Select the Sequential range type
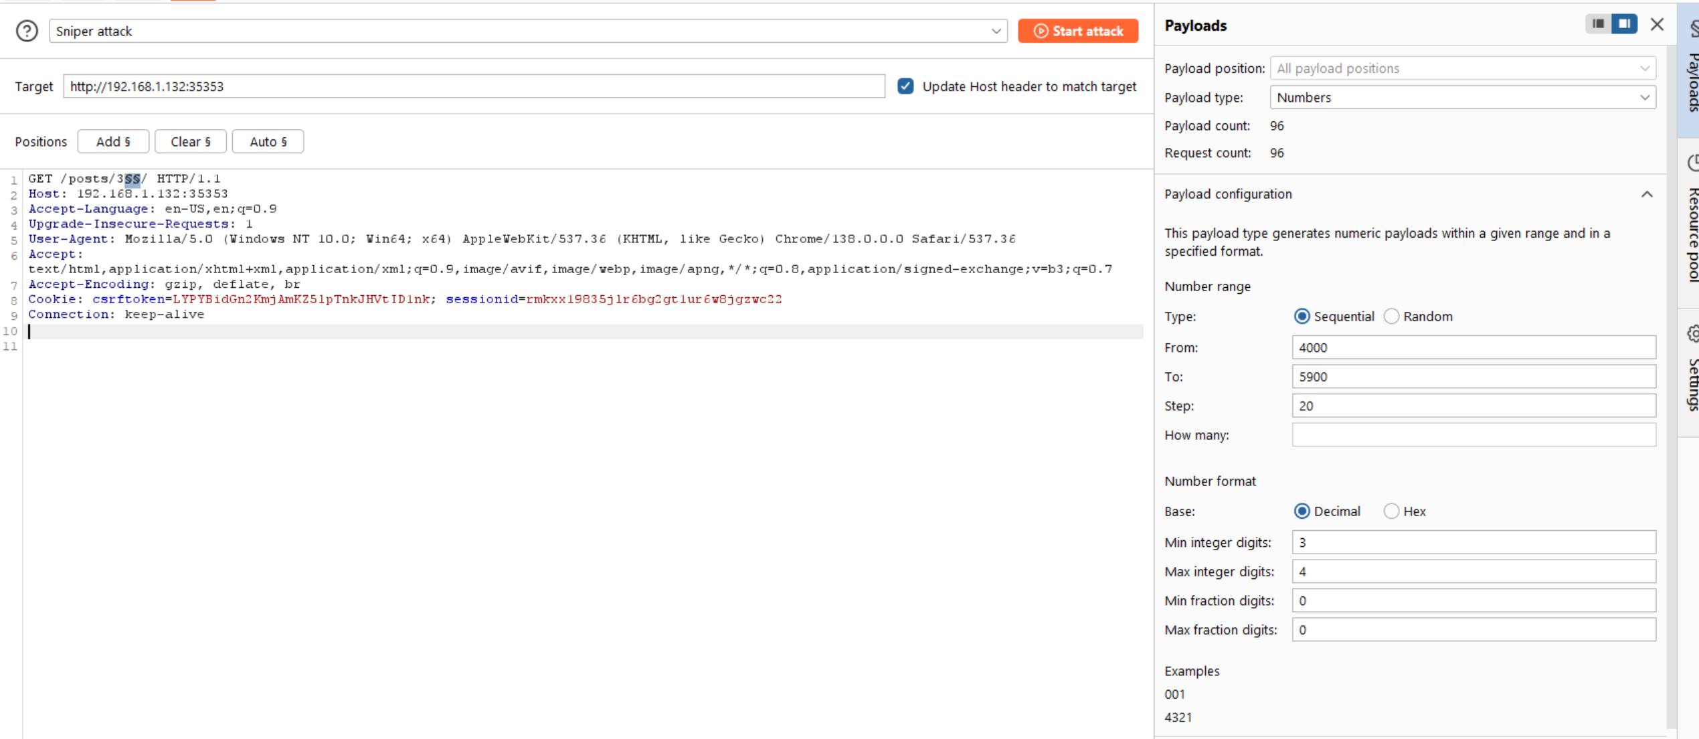The height and width of the screenshot is (739, 1699). [x=1302, y=317]
